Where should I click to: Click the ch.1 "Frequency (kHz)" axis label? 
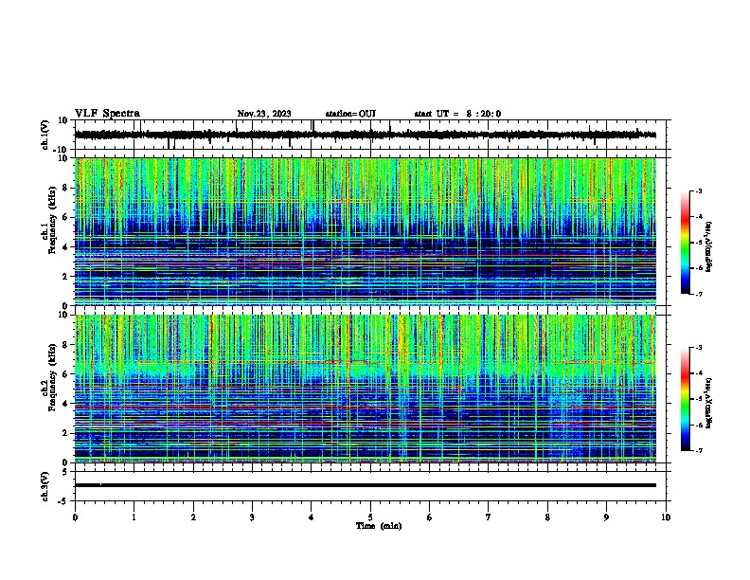(x=52, y=220)
